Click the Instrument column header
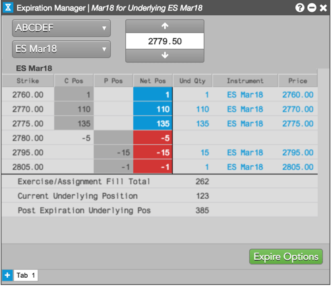This screenshot has width=331, height=287. pyautogui.click(x=245, y=81)
